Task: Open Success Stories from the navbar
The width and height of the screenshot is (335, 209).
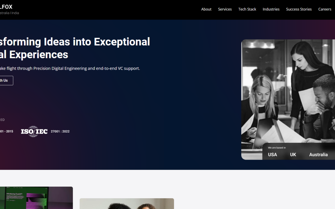Action: [x=299, y=9]
